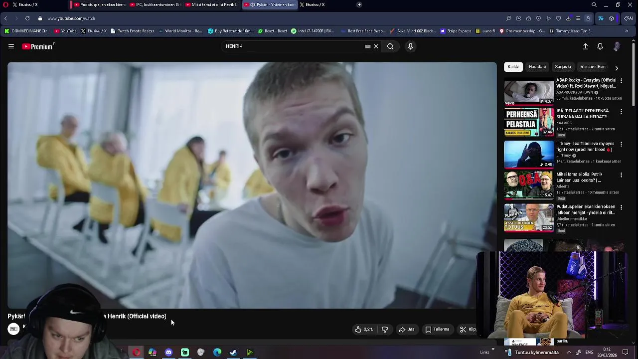Image resolution: width=638 pixels, height=359 pixels.
Task: Like the video with thumbs up
Action: [x=364, y=329]
